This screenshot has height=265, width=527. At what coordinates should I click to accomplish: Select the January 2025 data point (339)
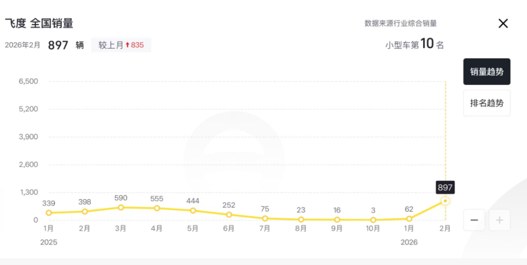[49, 213]
